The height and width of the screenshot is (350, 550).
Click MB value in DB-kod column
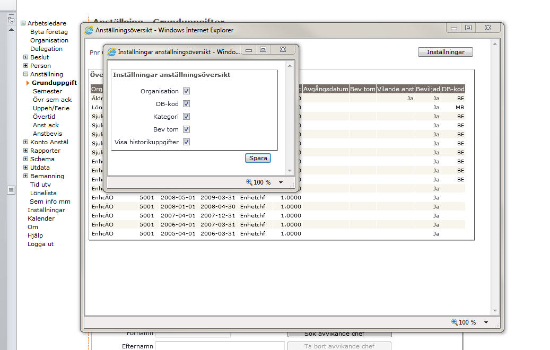[x=459, y=107]
